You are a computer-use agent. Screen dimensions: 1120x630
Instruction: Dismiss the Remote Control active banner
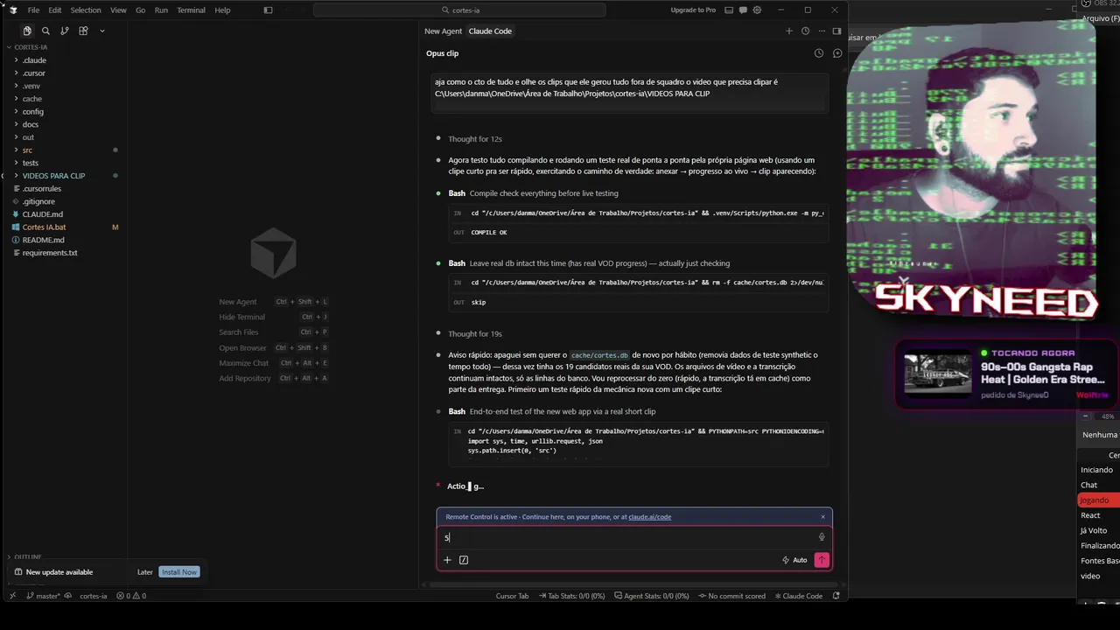click(822, 517)
